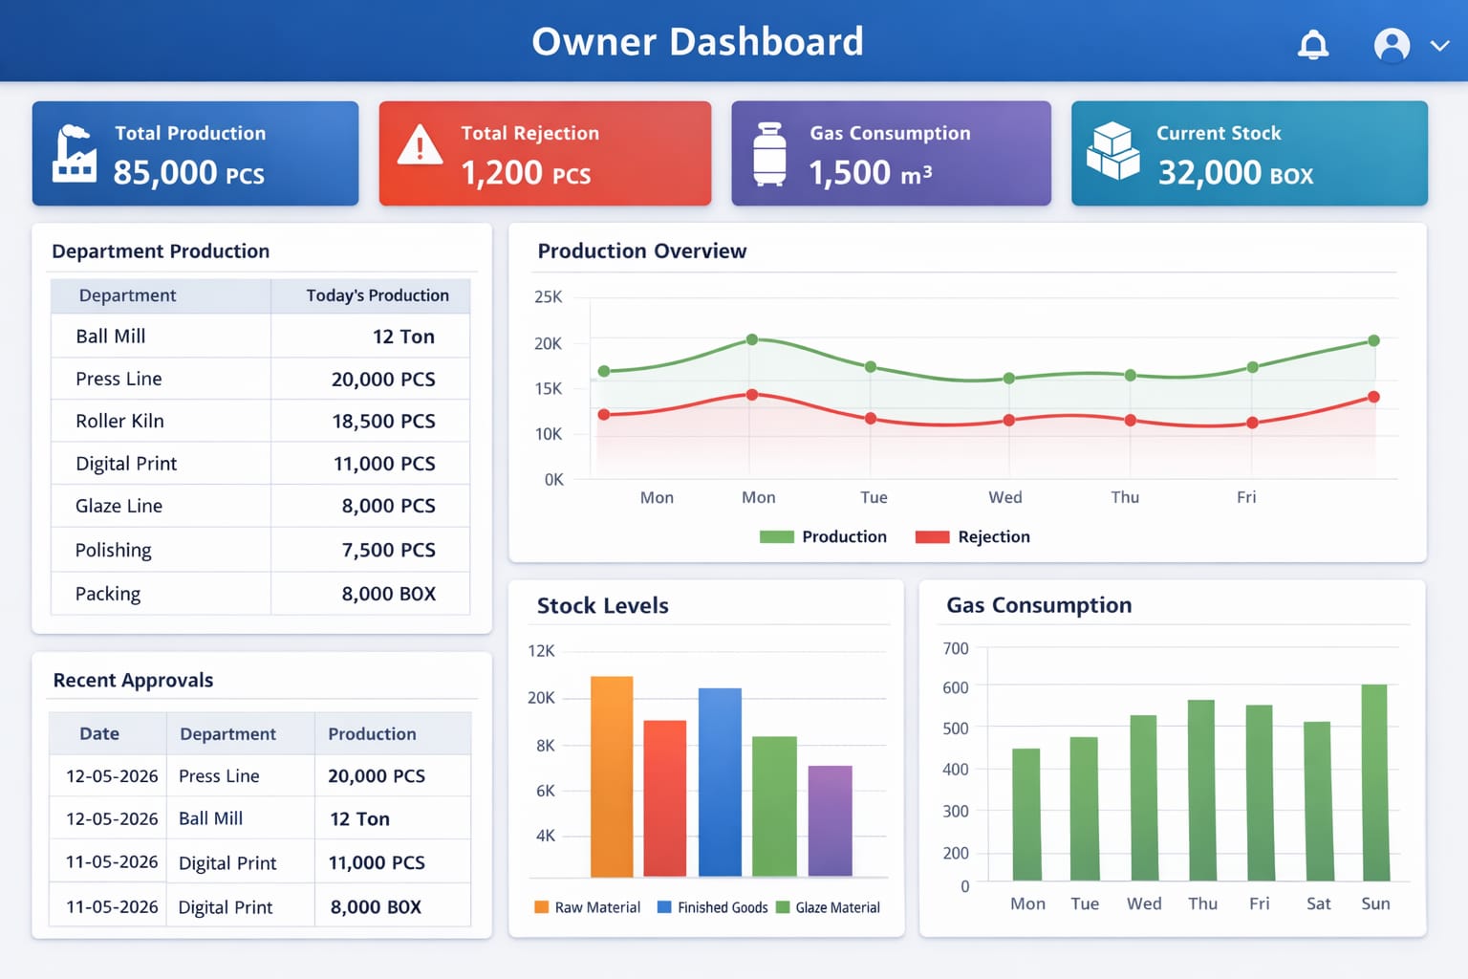Click the user profile avatar icon

pos(1392,45)
